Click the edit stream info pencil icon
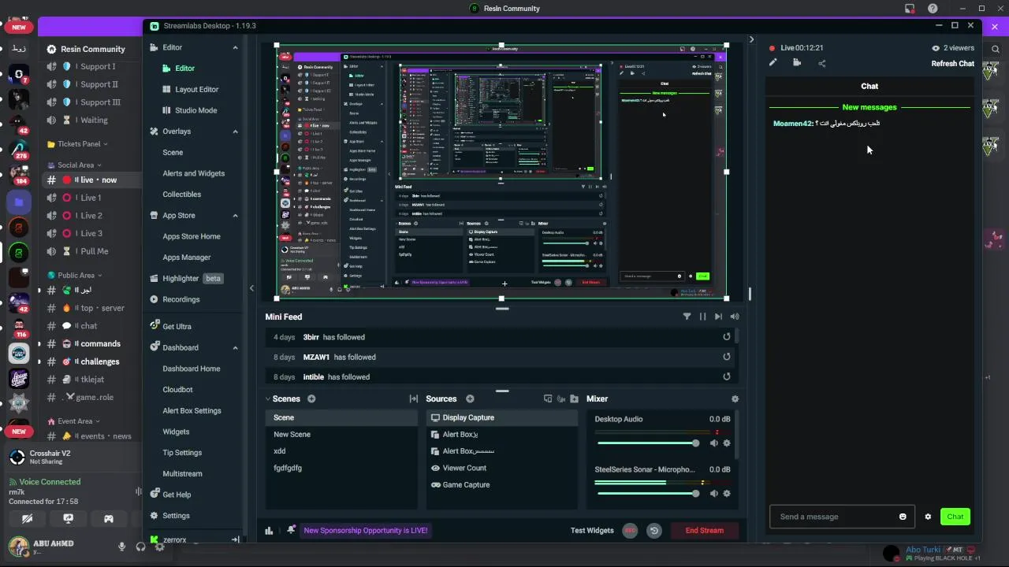 pos(773,63)
